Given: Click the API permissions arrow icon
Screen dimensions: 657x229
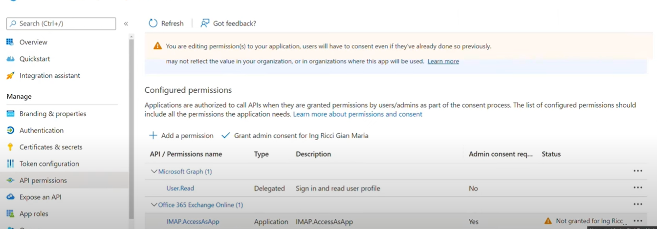Looking at the screenshot, I should click(10, 180).
